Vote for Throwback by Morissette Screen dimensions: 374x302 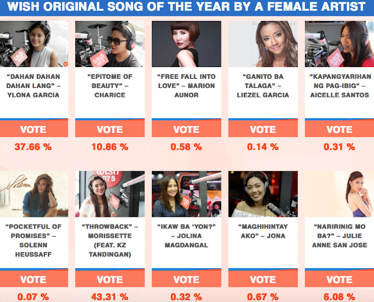tap(110, 279)
